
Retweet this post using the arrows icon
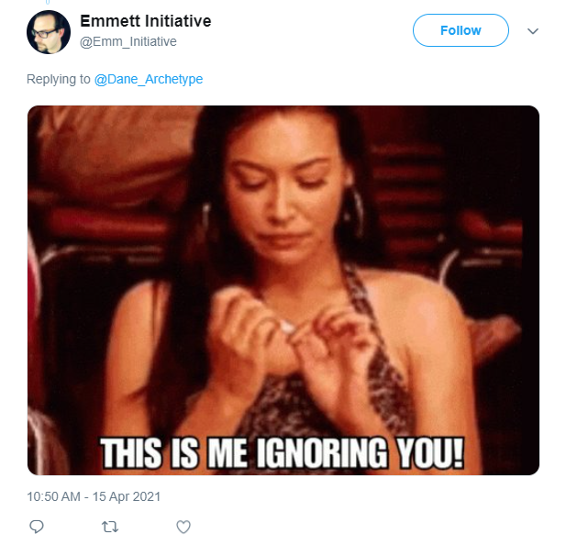(110, 527)
